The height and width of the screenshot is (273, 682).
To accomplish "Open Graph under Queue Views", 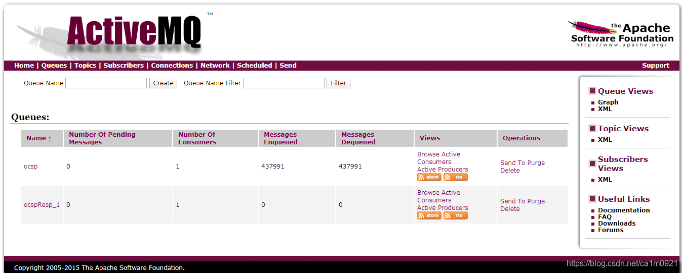I will point(608,102).
